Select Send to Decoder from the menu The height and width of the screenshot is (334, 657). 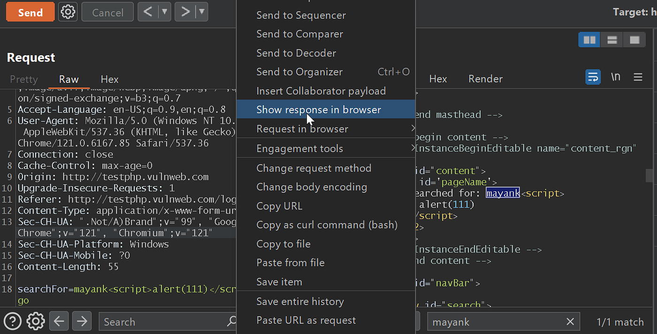point(296,53)
